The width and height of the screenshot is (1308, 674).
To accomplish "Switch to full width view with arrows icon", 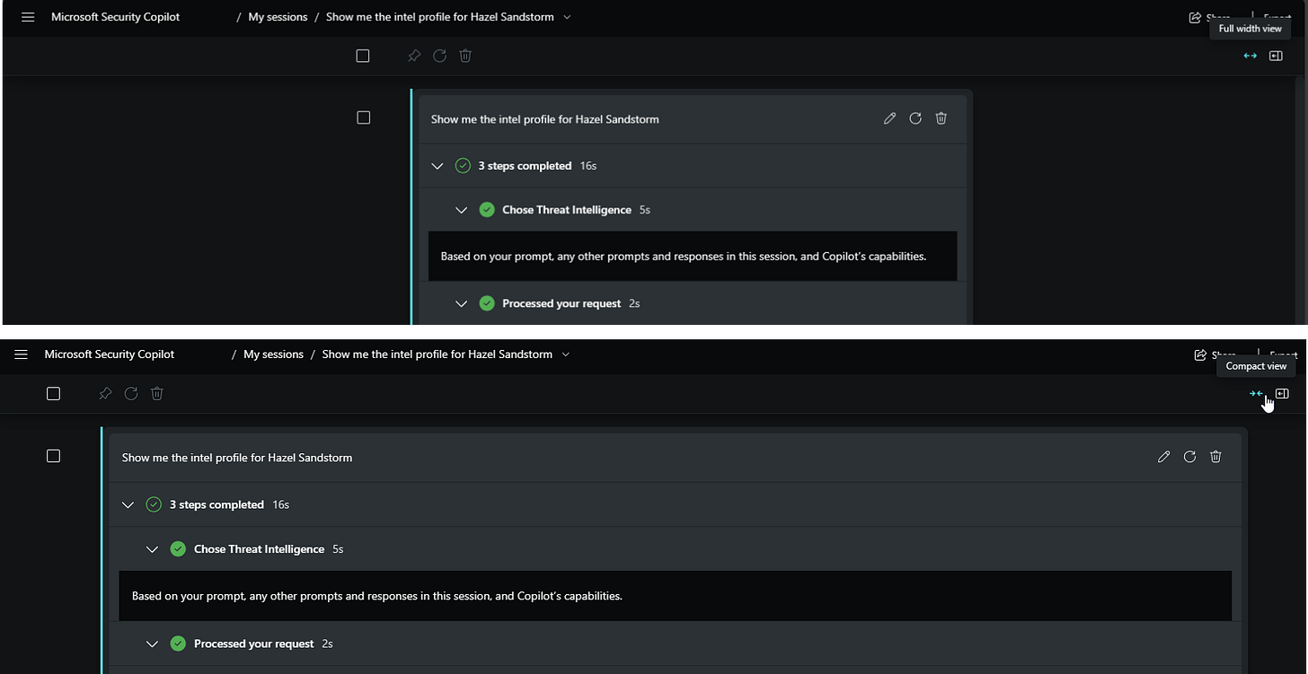I will [1250, 56].
